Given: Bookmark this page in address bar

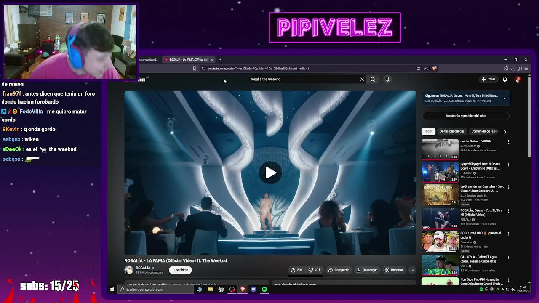Looking at the screenshot, I should 195,69.
